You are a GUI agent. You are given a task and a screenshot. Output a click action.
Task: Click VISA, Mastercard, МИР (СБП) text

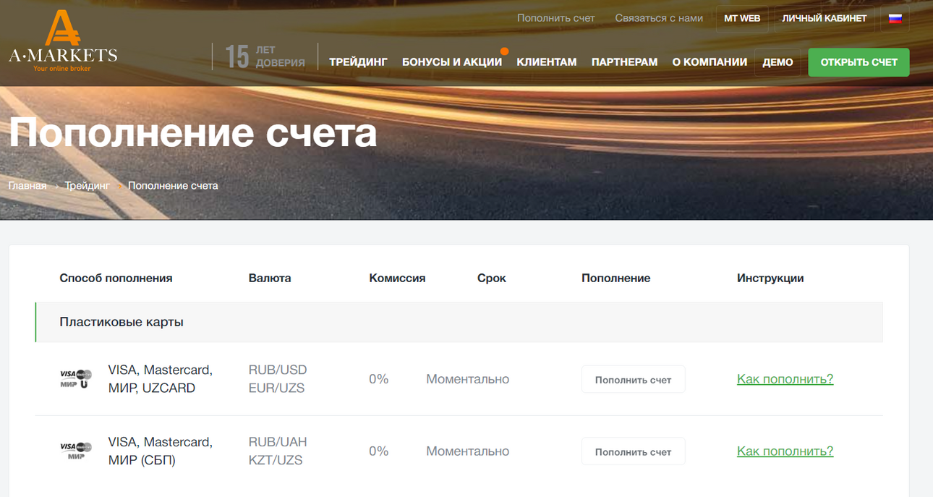click(161, 451)
